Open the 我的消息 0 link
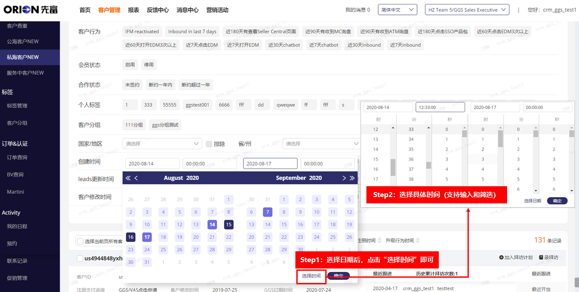579x292 pixels. click(x=357, y=10)
